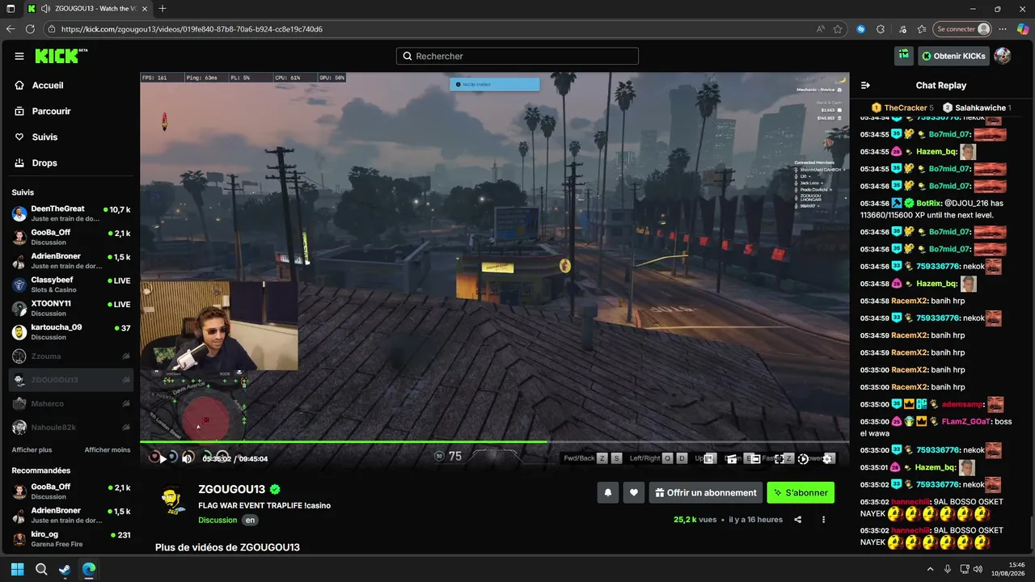Open Classybeef live channel
Image resolution: width=1035 pixels, height=582 pixels.
point(70,285)
